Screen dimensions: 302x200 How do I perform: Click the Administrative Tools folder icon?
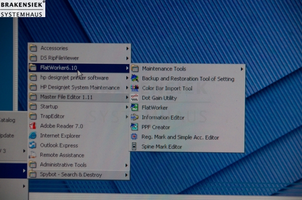[x=33, y=165]
